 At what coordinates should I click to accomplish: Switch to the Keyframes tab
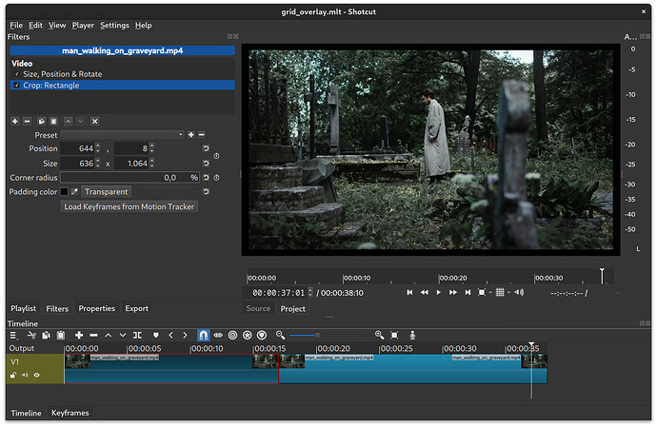[x=70, y=413]
